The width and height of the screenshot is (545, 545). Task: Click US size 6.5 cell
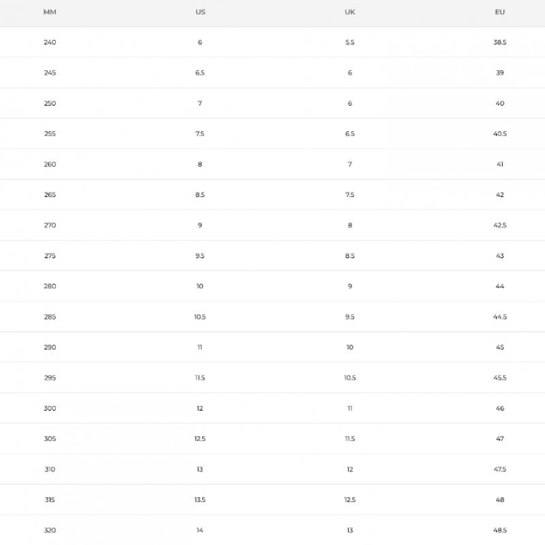coord(200,73)
